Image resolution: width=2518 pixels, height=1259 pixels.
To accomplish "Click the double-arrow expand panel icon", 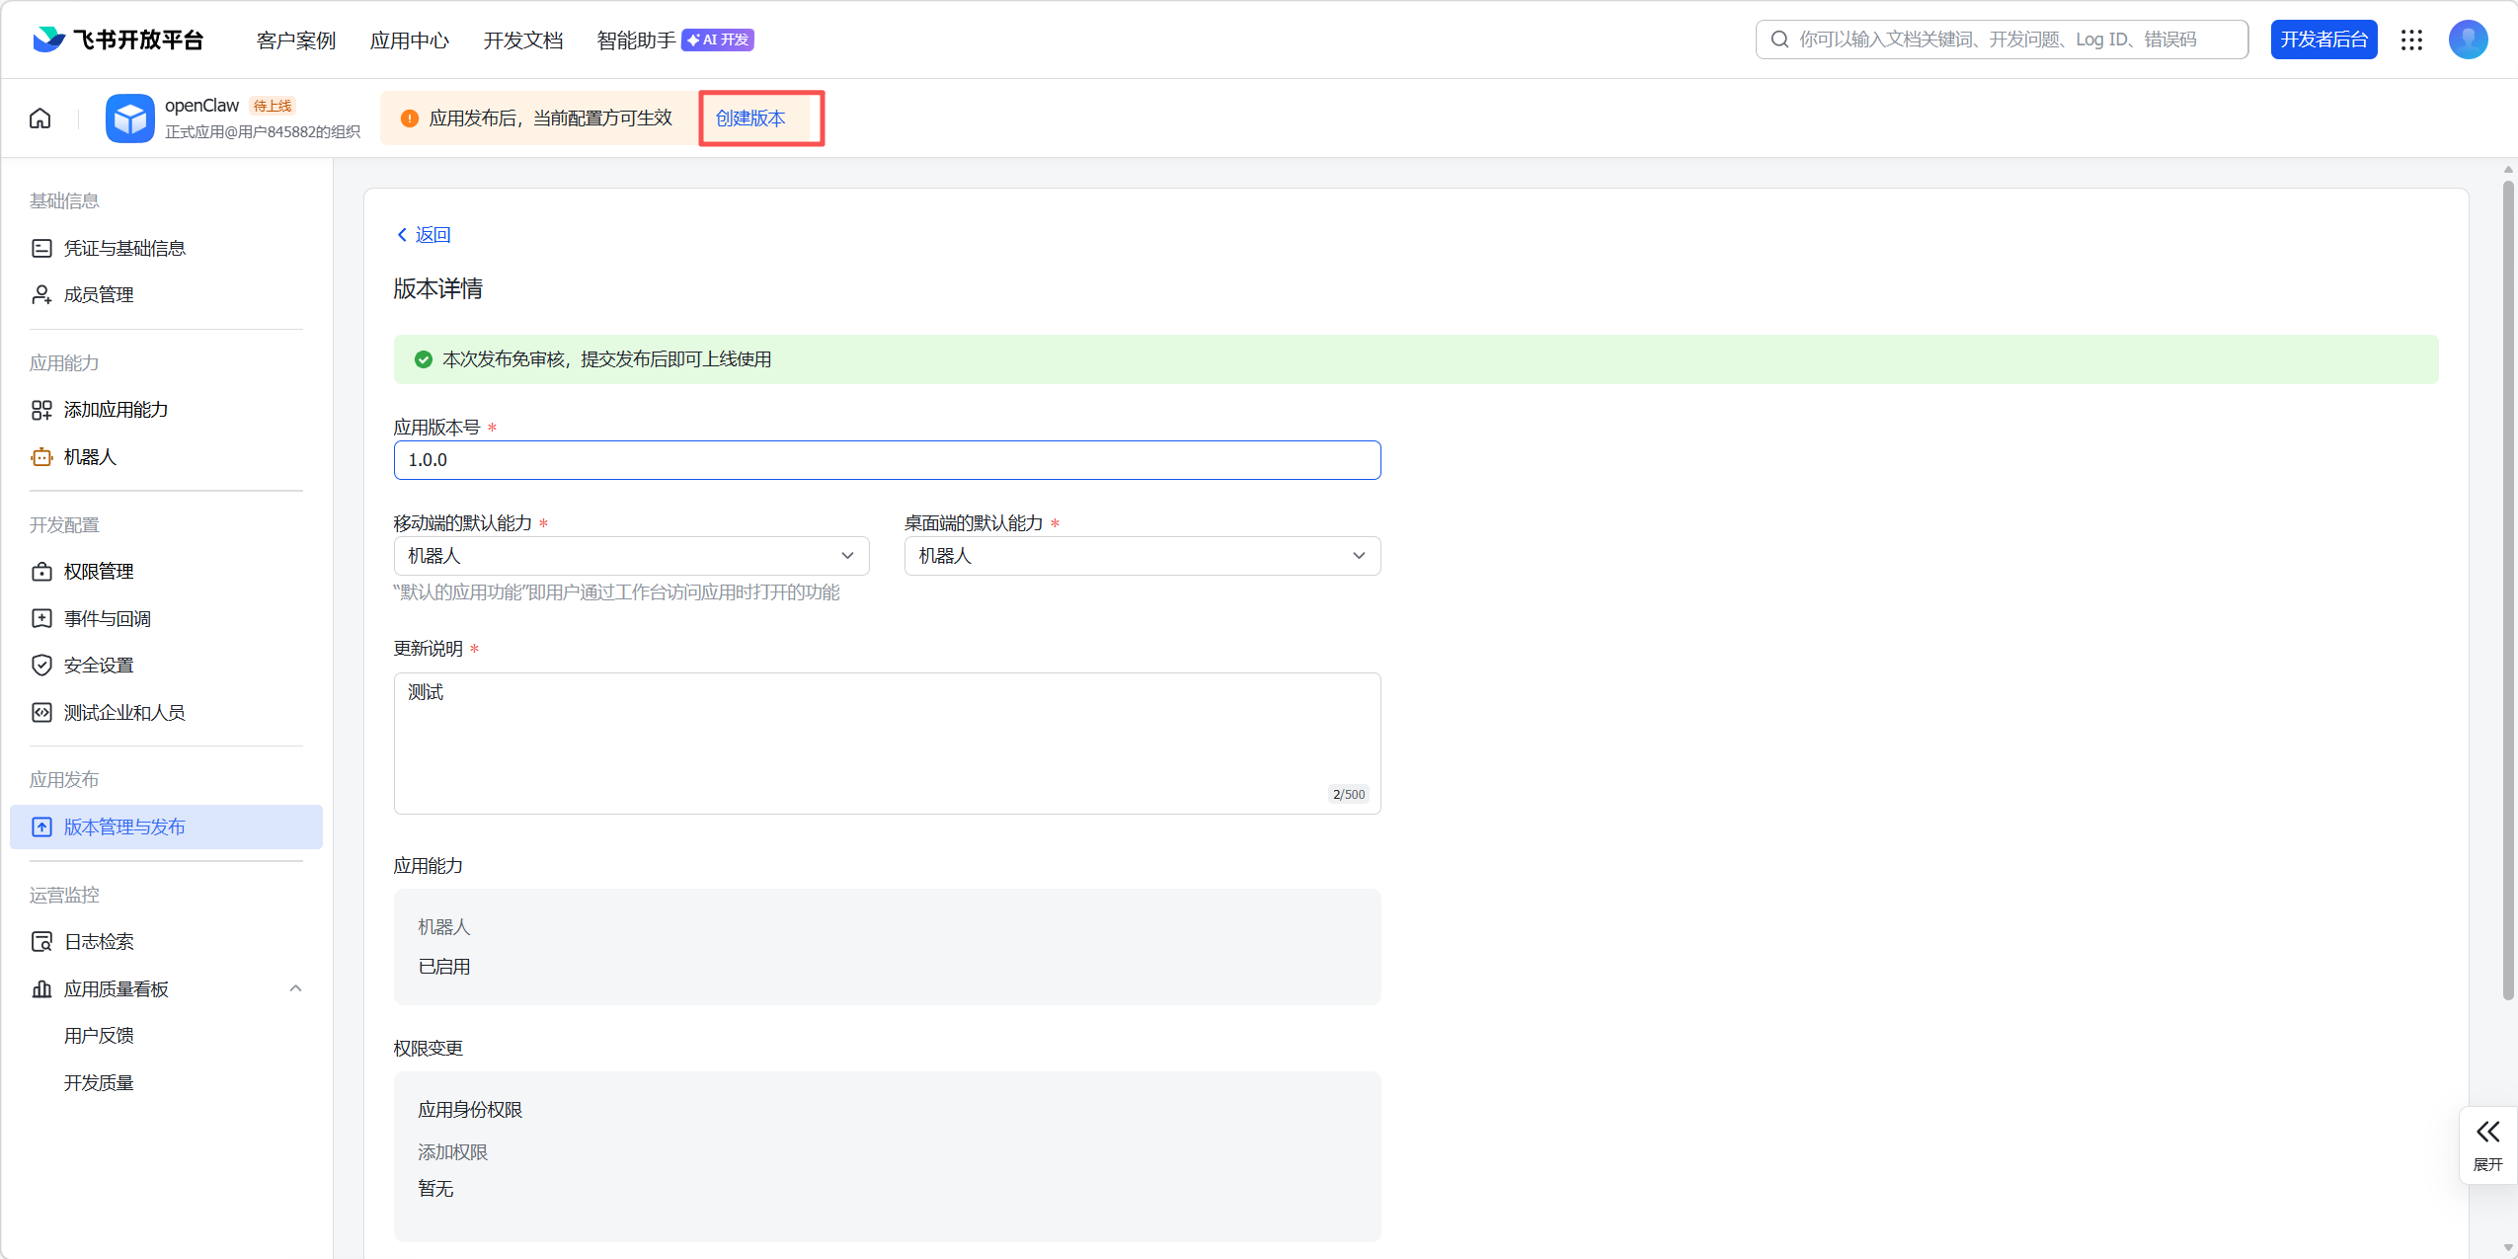I will [x=2487, y=1132].
